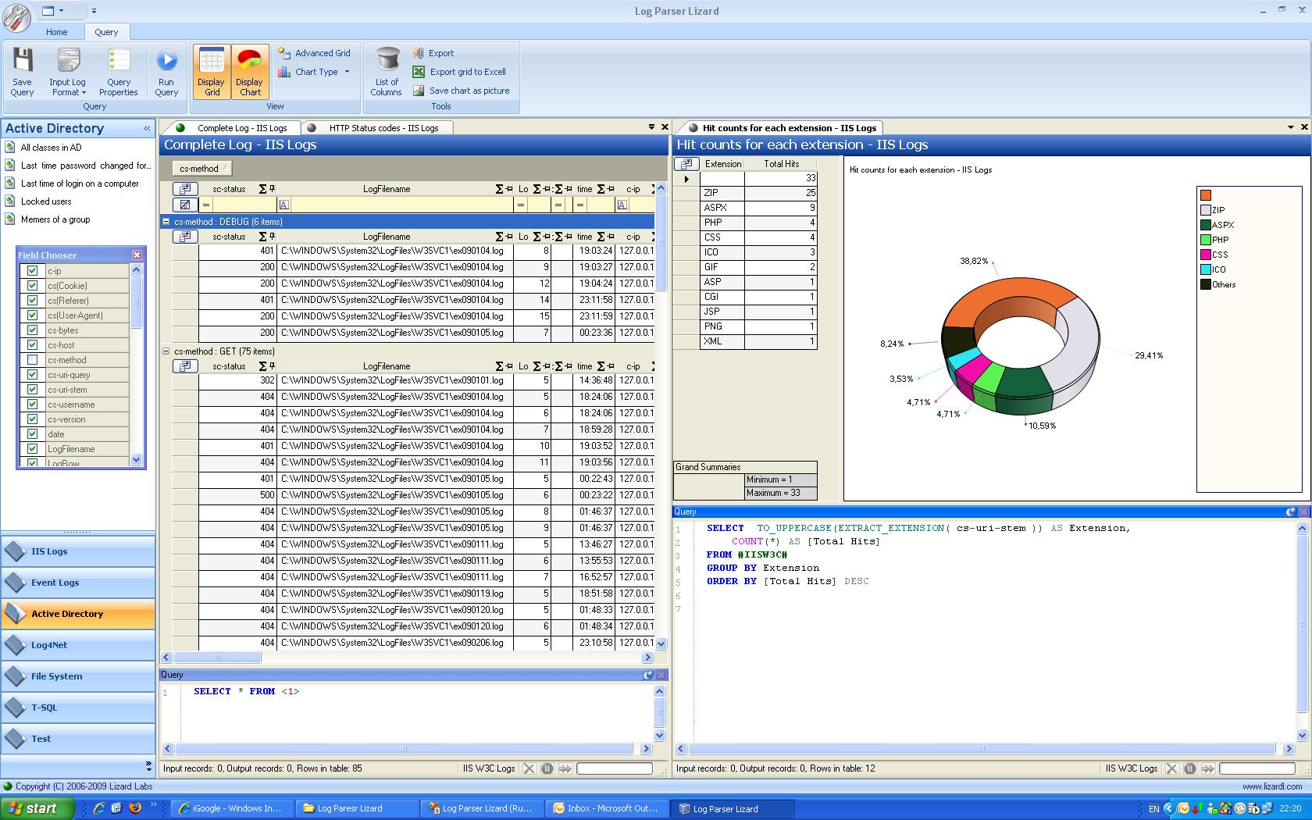Click Save chart as picture
The height and width of the screenshot is (820, 1312).
click(469, 91)
